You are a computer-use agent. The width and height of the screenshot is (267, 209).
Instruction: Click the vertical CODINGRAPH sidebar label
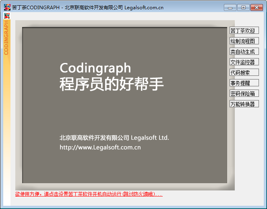pos(6,38)
